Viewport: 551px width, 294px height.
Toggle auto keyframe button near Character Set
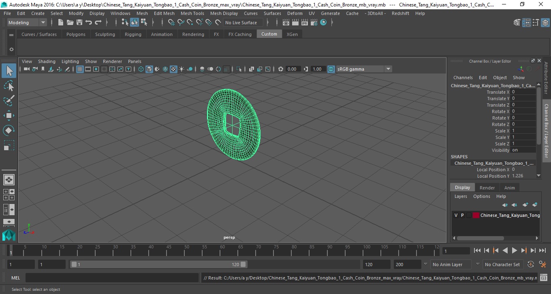531,265
